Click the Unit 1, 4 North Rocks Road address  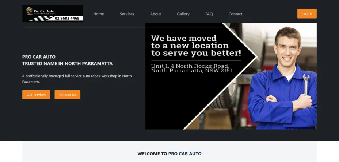tap(191, 68)
